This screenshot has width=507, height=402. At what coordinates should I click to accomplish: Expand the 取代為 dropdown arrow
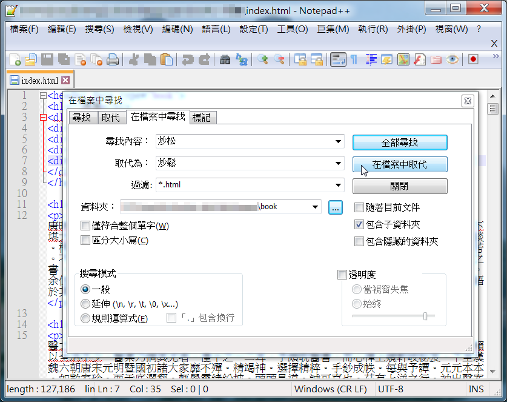(338, 163)
